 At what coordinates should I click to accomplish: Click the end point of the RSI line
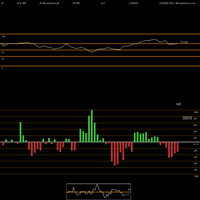click(177, 43)
